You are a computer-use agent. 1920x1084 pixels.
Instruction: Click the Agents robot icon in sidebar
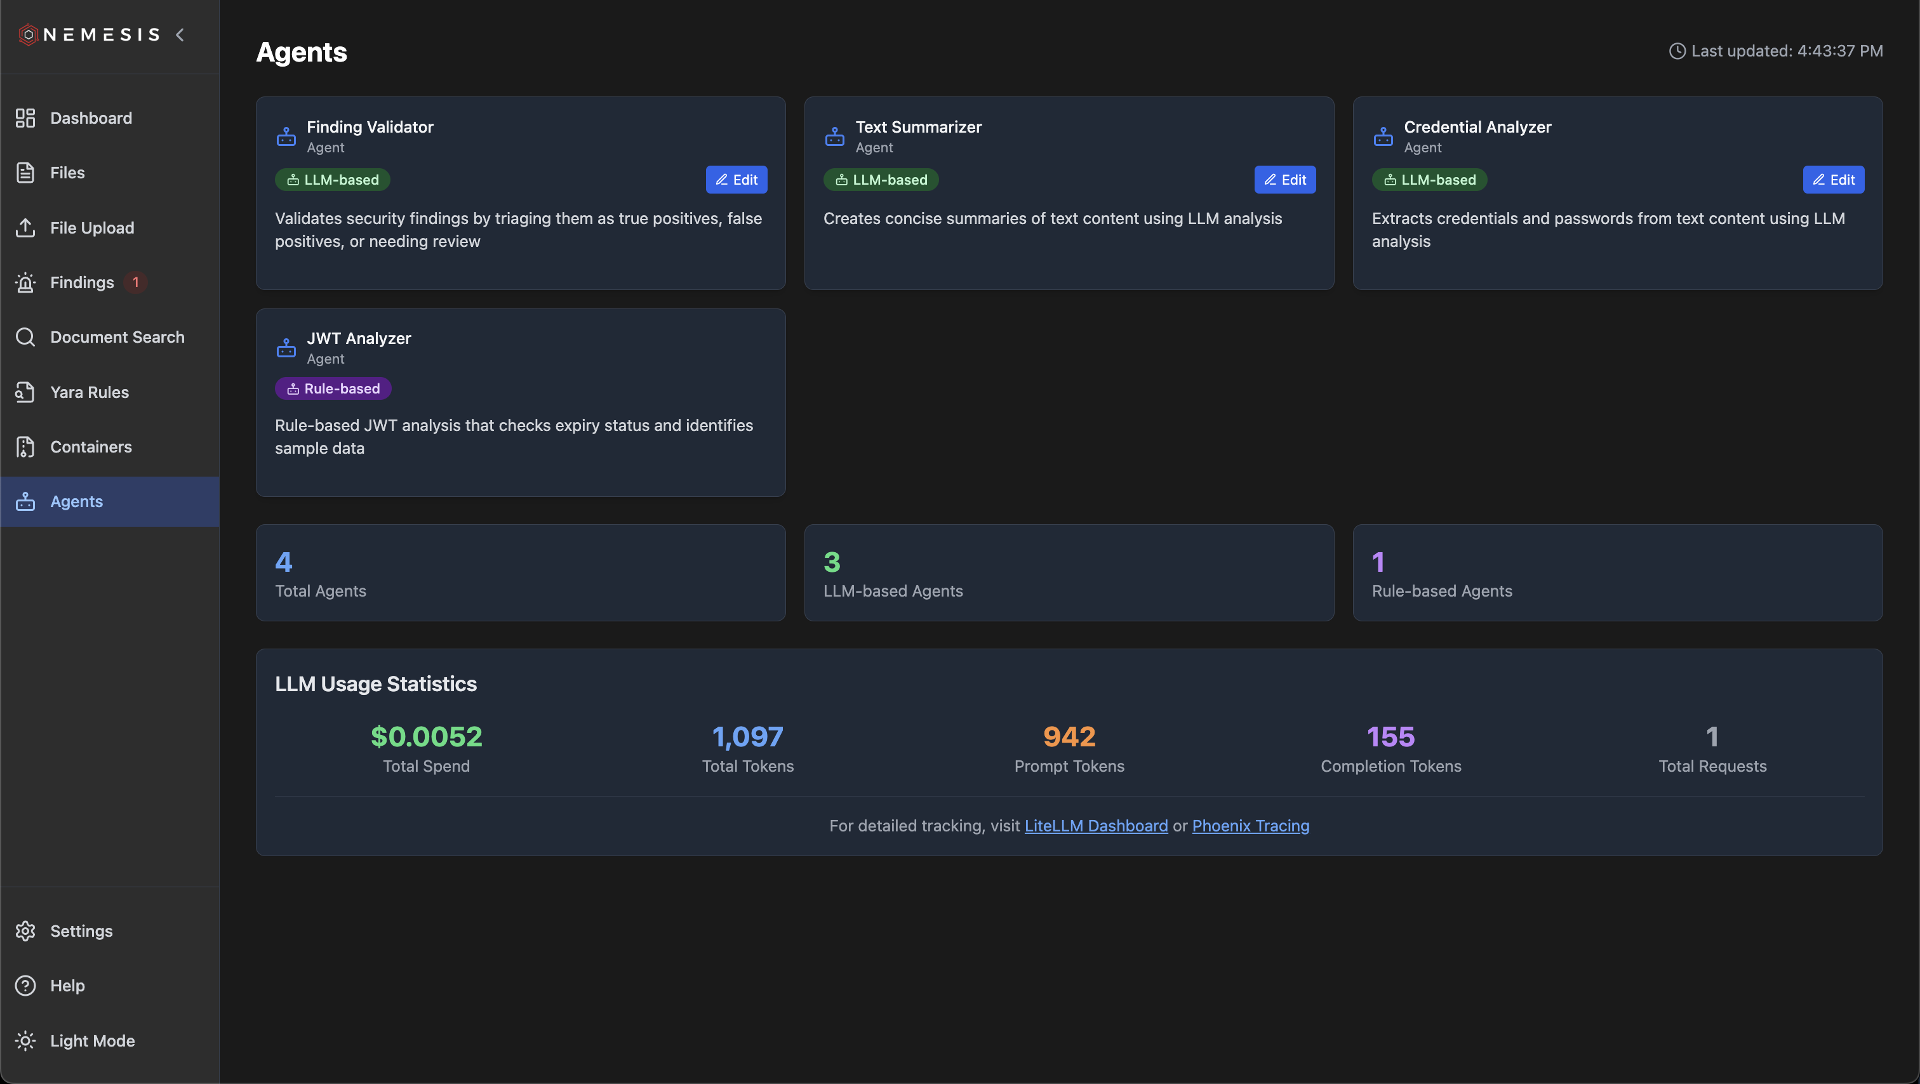tap(25, 501)
